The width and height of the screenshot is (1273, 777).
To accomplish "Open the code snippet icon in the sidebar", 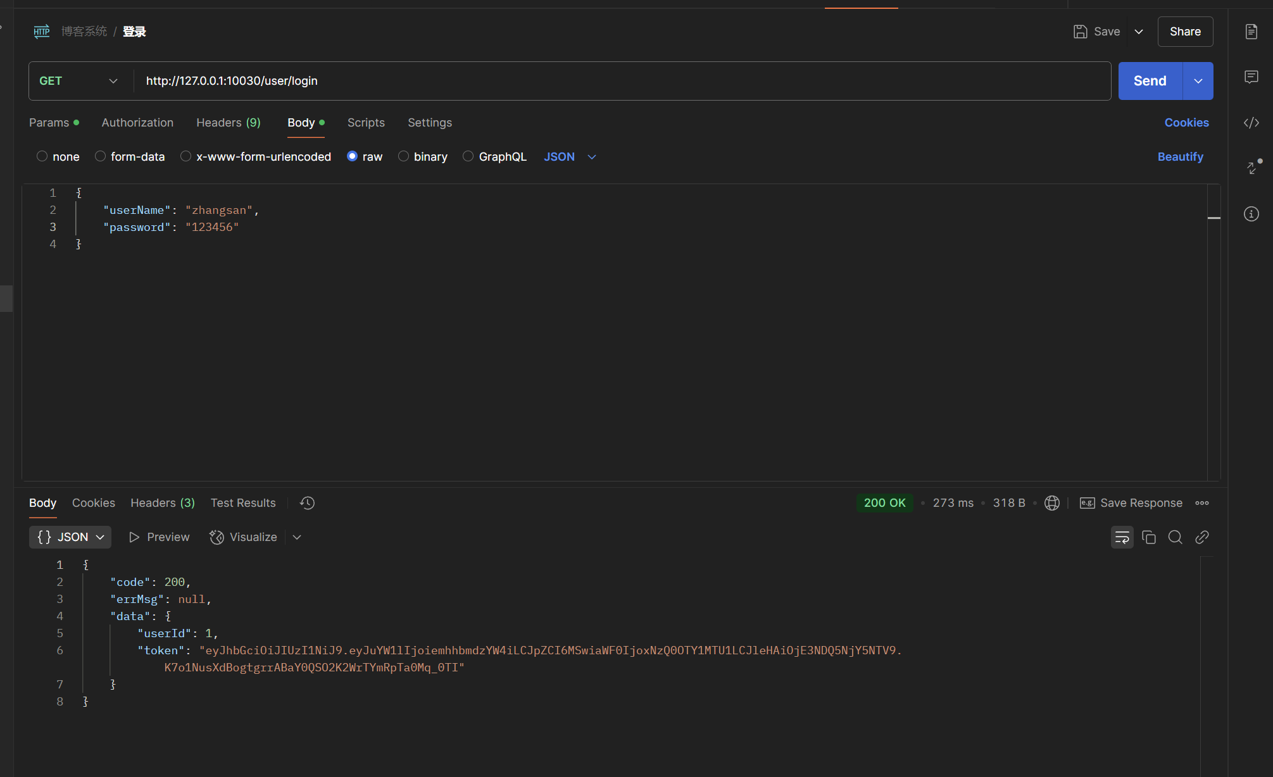I will tap(1251, 123).
